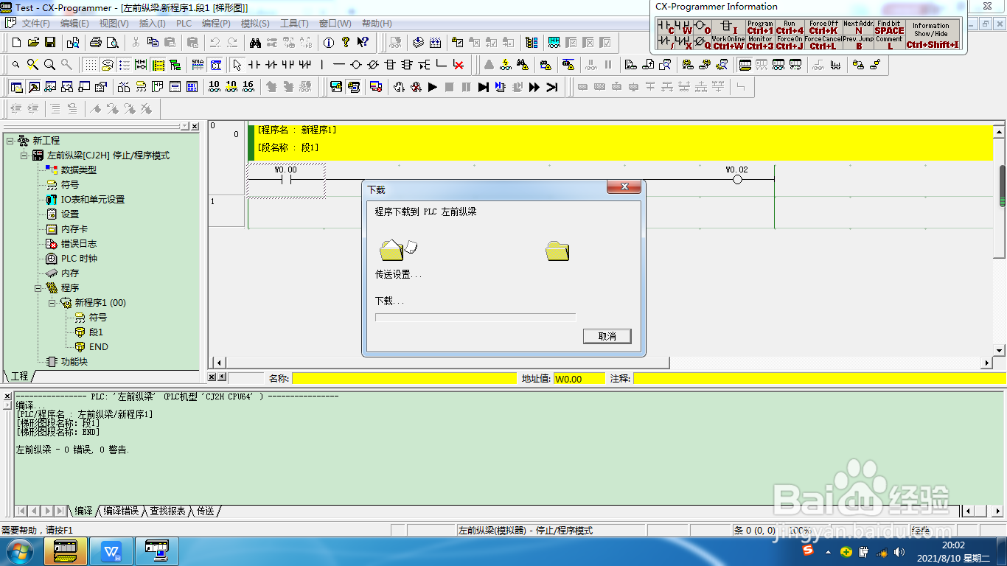
Task: Close the 下载 dialog with X
Action: click(624, 187)
